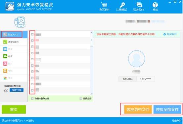The height and width of the screenshot is (124, 183).
Task: Select the colorful 其它 category icon in sidebar
Action: 5,78
